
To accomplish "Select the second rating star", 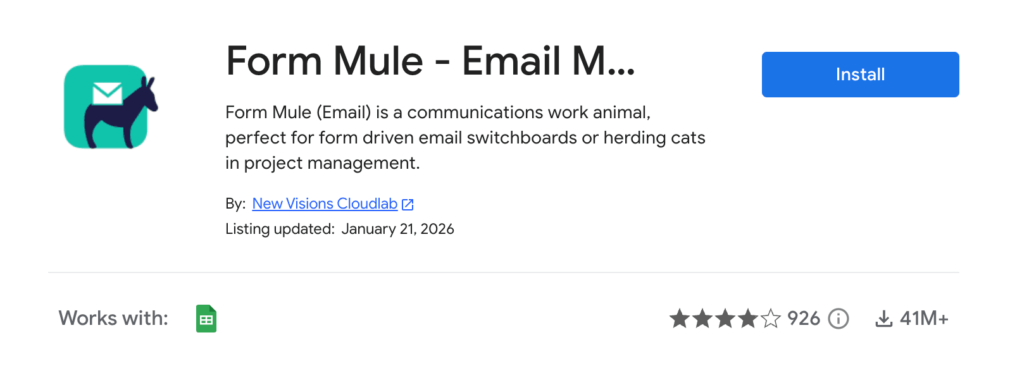I will [x=702, y=319].
